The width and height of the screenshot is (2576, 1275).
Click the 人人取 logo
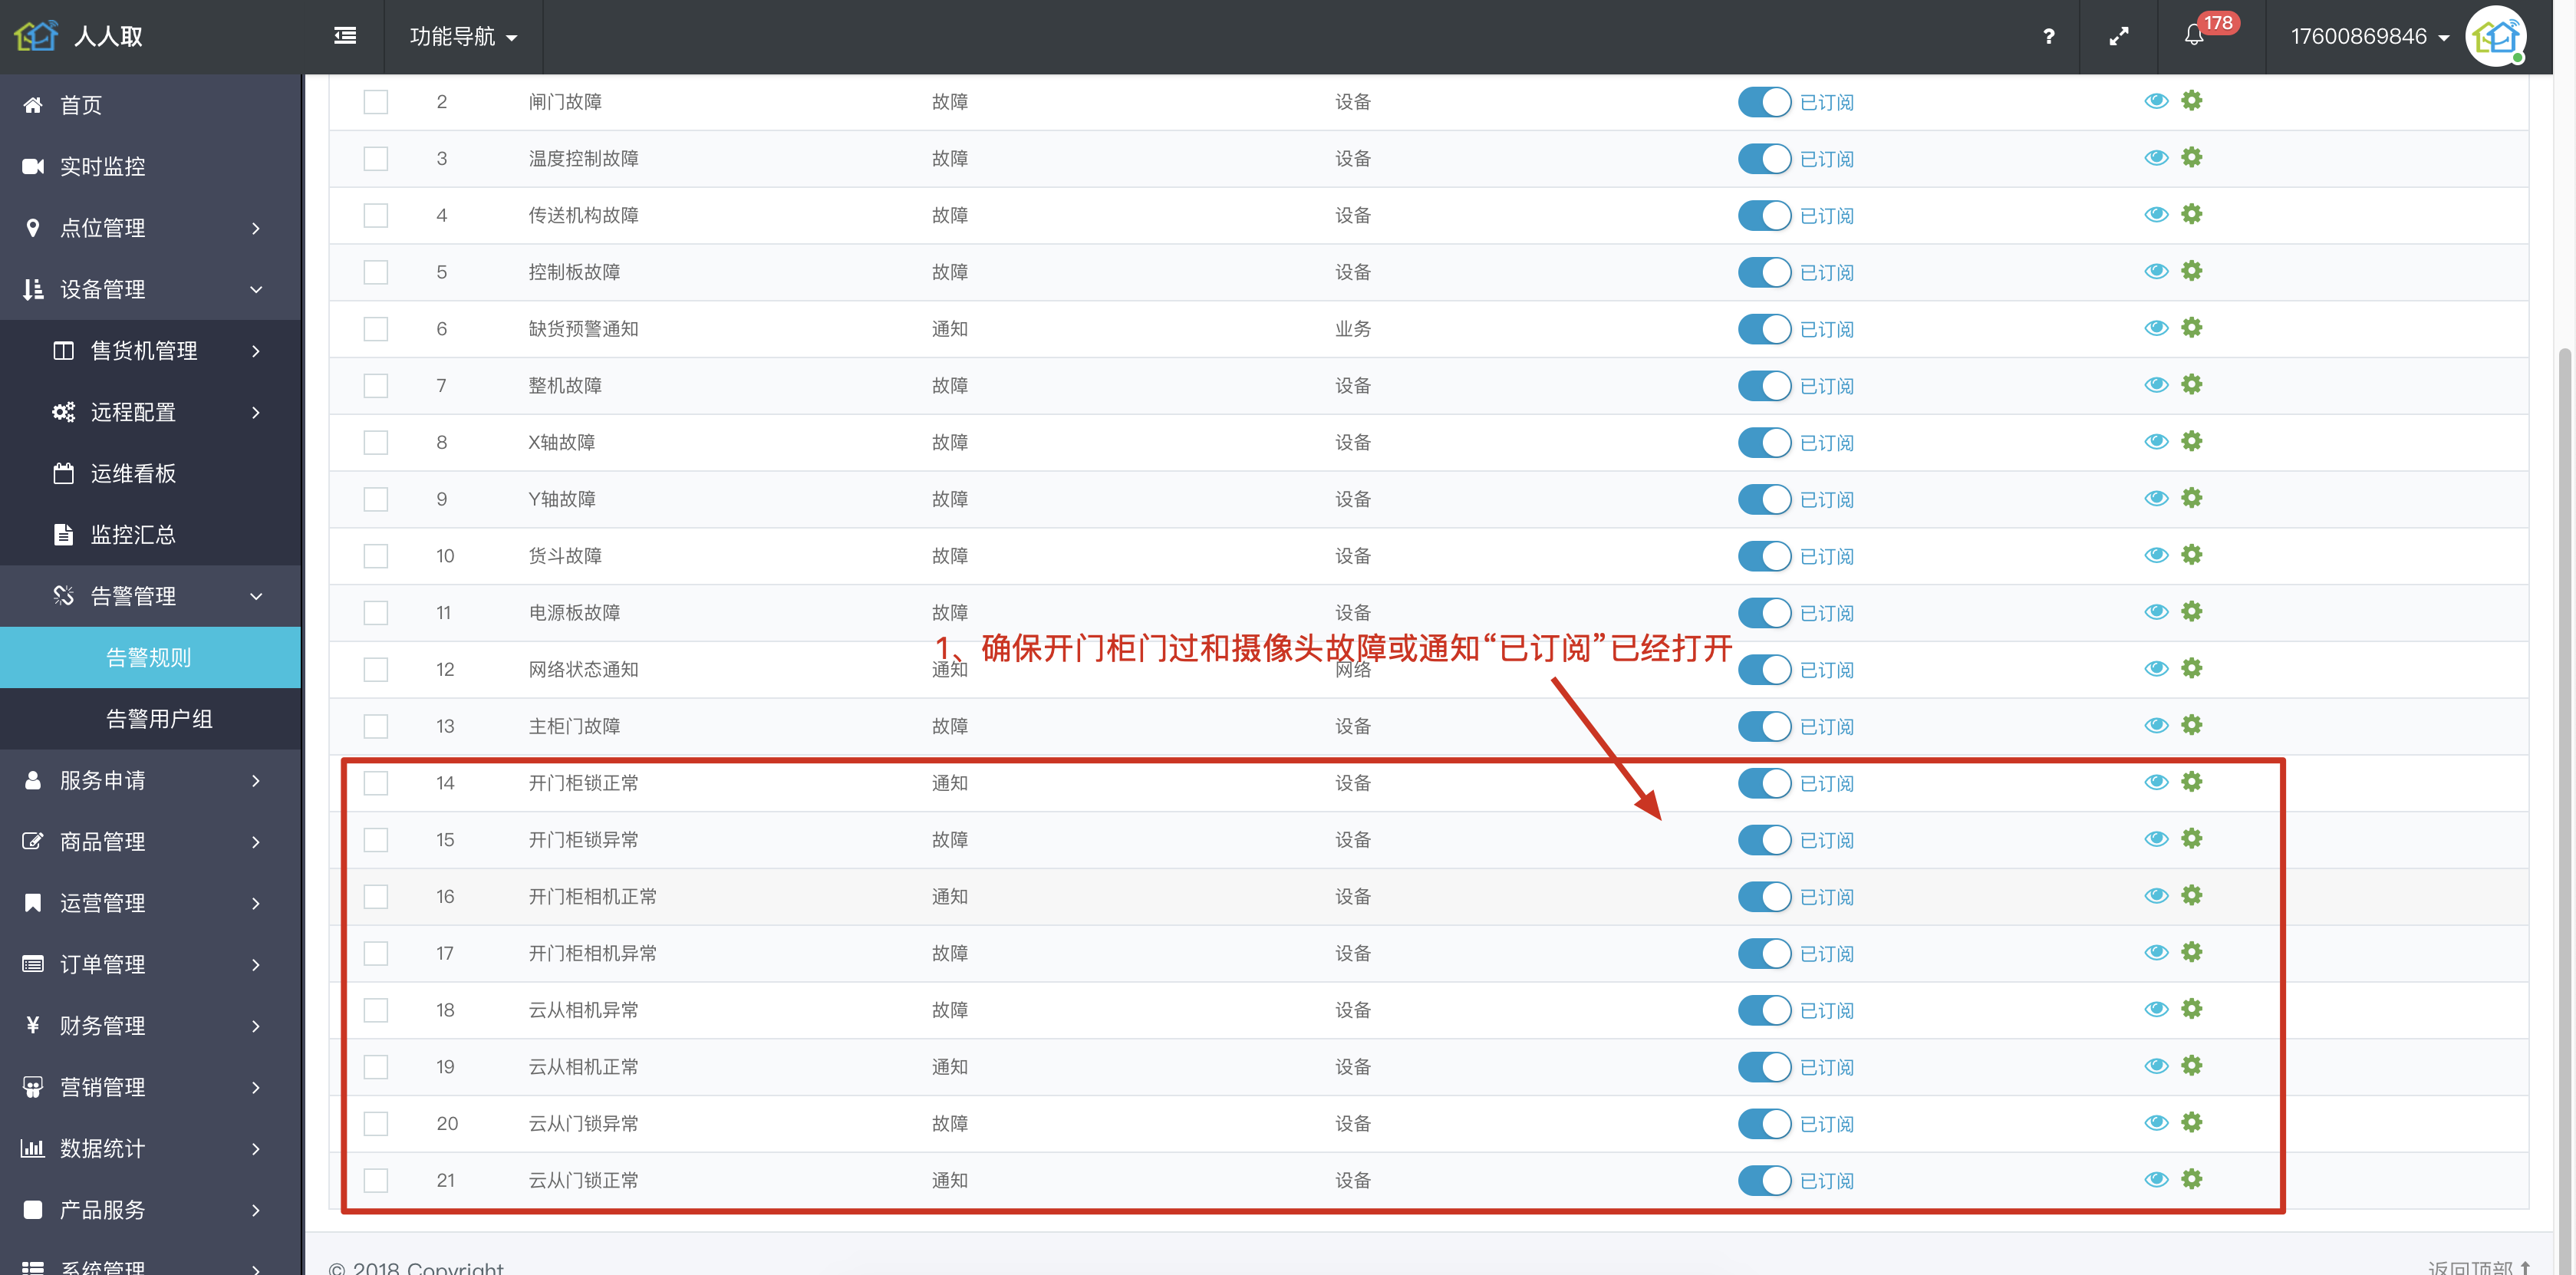click(x=78, y=36)
